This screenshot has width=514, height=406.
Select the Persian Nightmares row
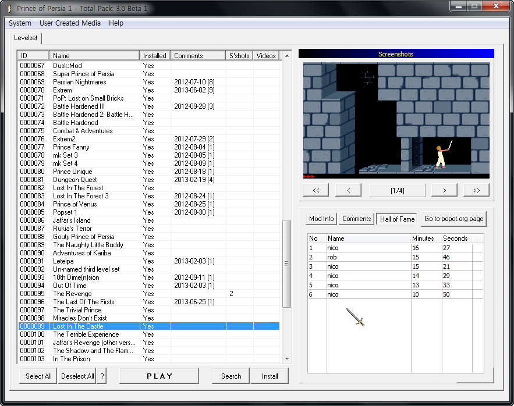(149, 82)
